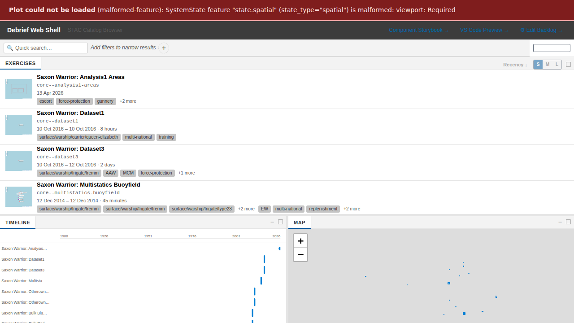
Task: Maximize the Exercises panel
Action: [569, 65]
